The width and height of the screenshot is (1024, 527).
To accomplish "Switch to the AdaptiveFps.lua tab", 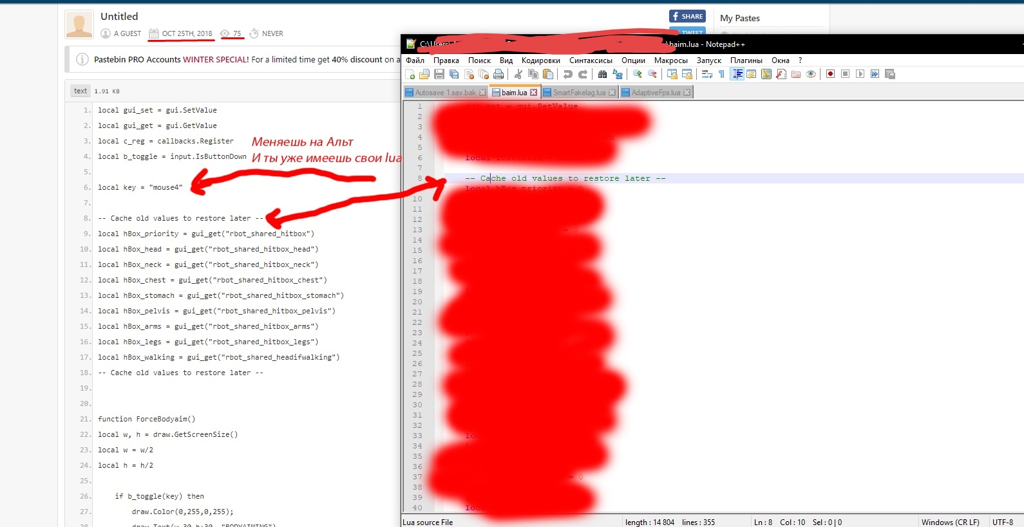I will [x=656, y=93].
